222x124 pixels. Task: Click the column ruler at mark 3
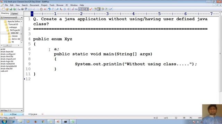pos(107,14)
